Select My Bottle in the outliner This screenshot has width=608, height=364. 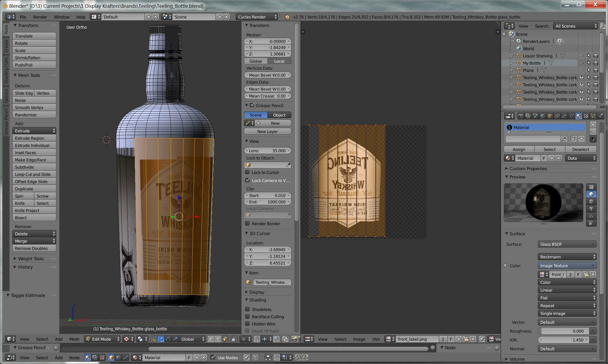(x=532, y=63)
